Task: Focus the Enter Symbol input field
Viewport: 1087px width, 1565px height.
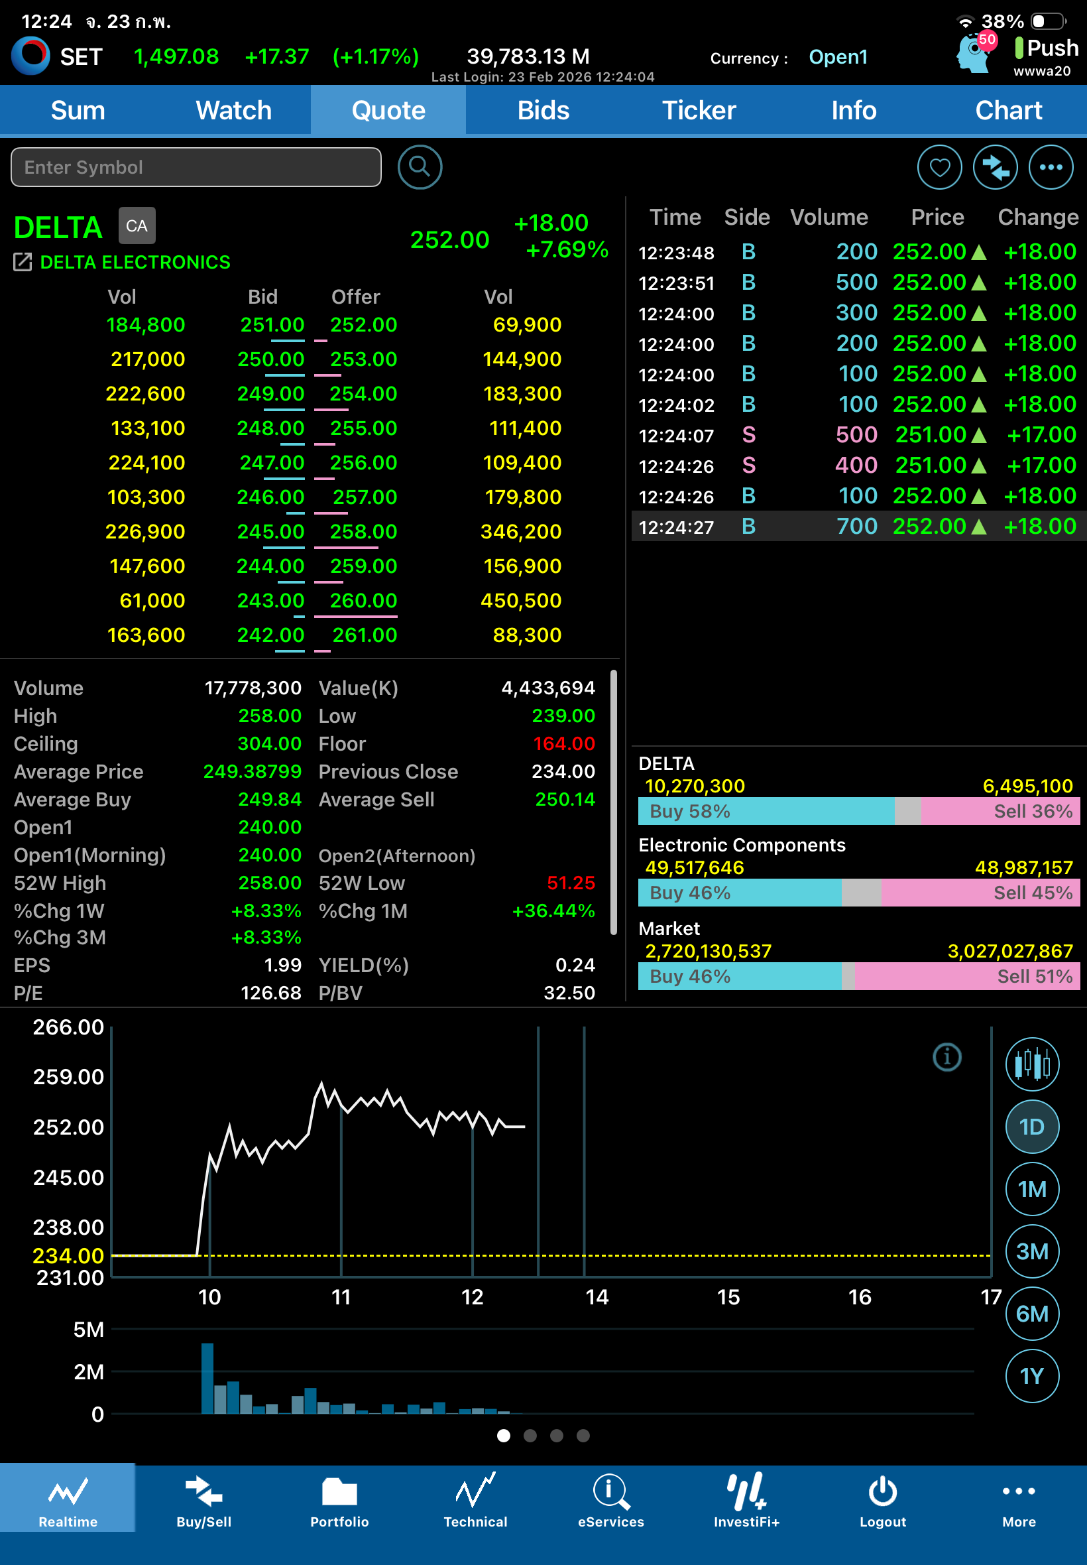Action: pyautogui.click(x=196, y=167)
